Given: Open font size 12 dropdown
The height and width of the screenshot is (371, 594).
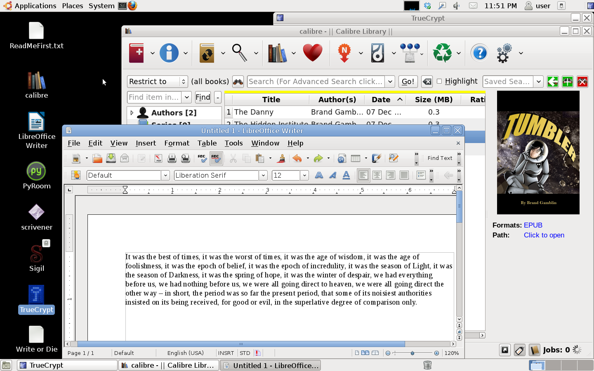Looking at the screenshot, I should tap(304, 175).
